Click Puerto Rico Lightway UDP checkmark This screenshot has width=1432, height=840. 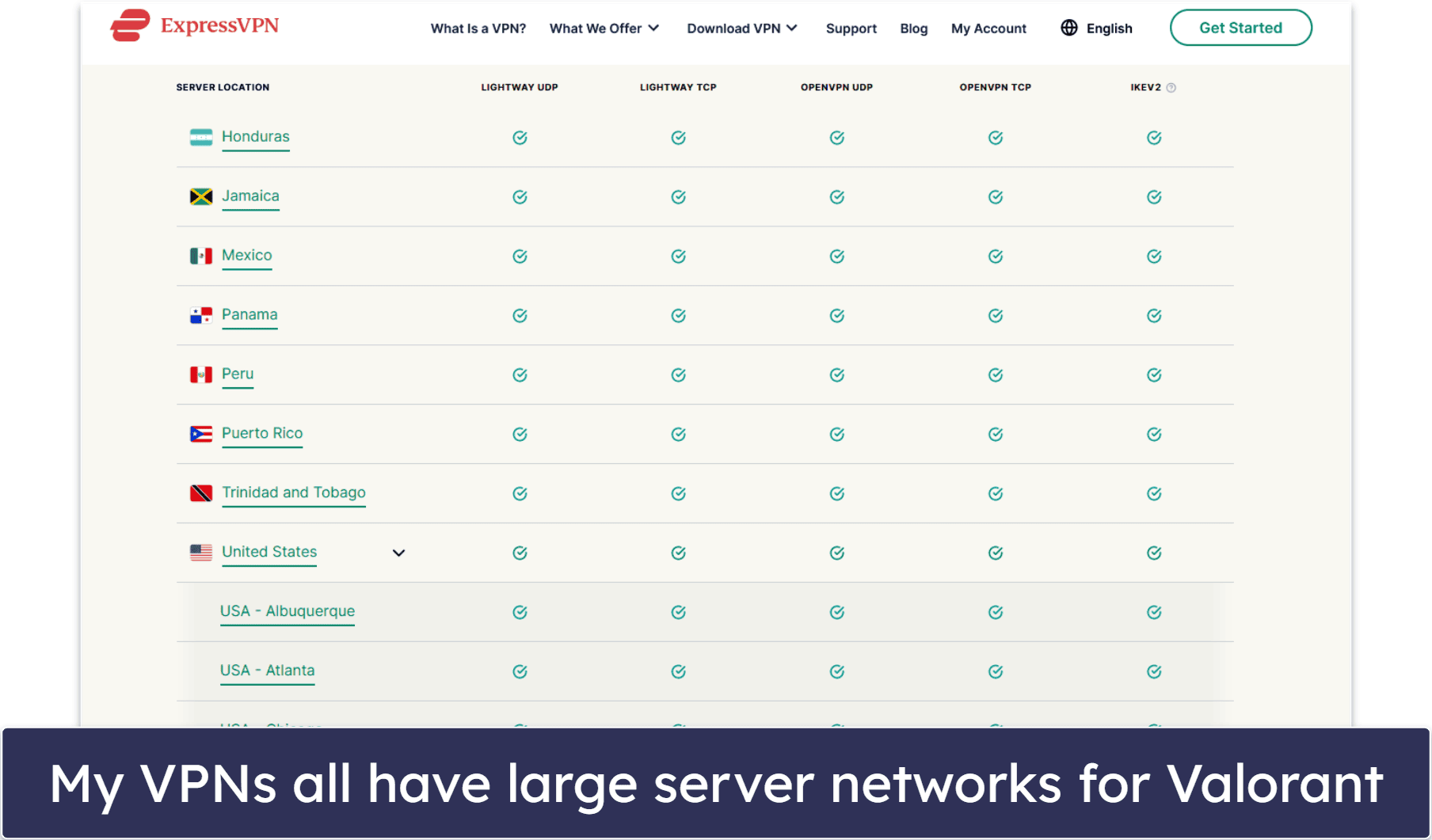click(520, 435)
